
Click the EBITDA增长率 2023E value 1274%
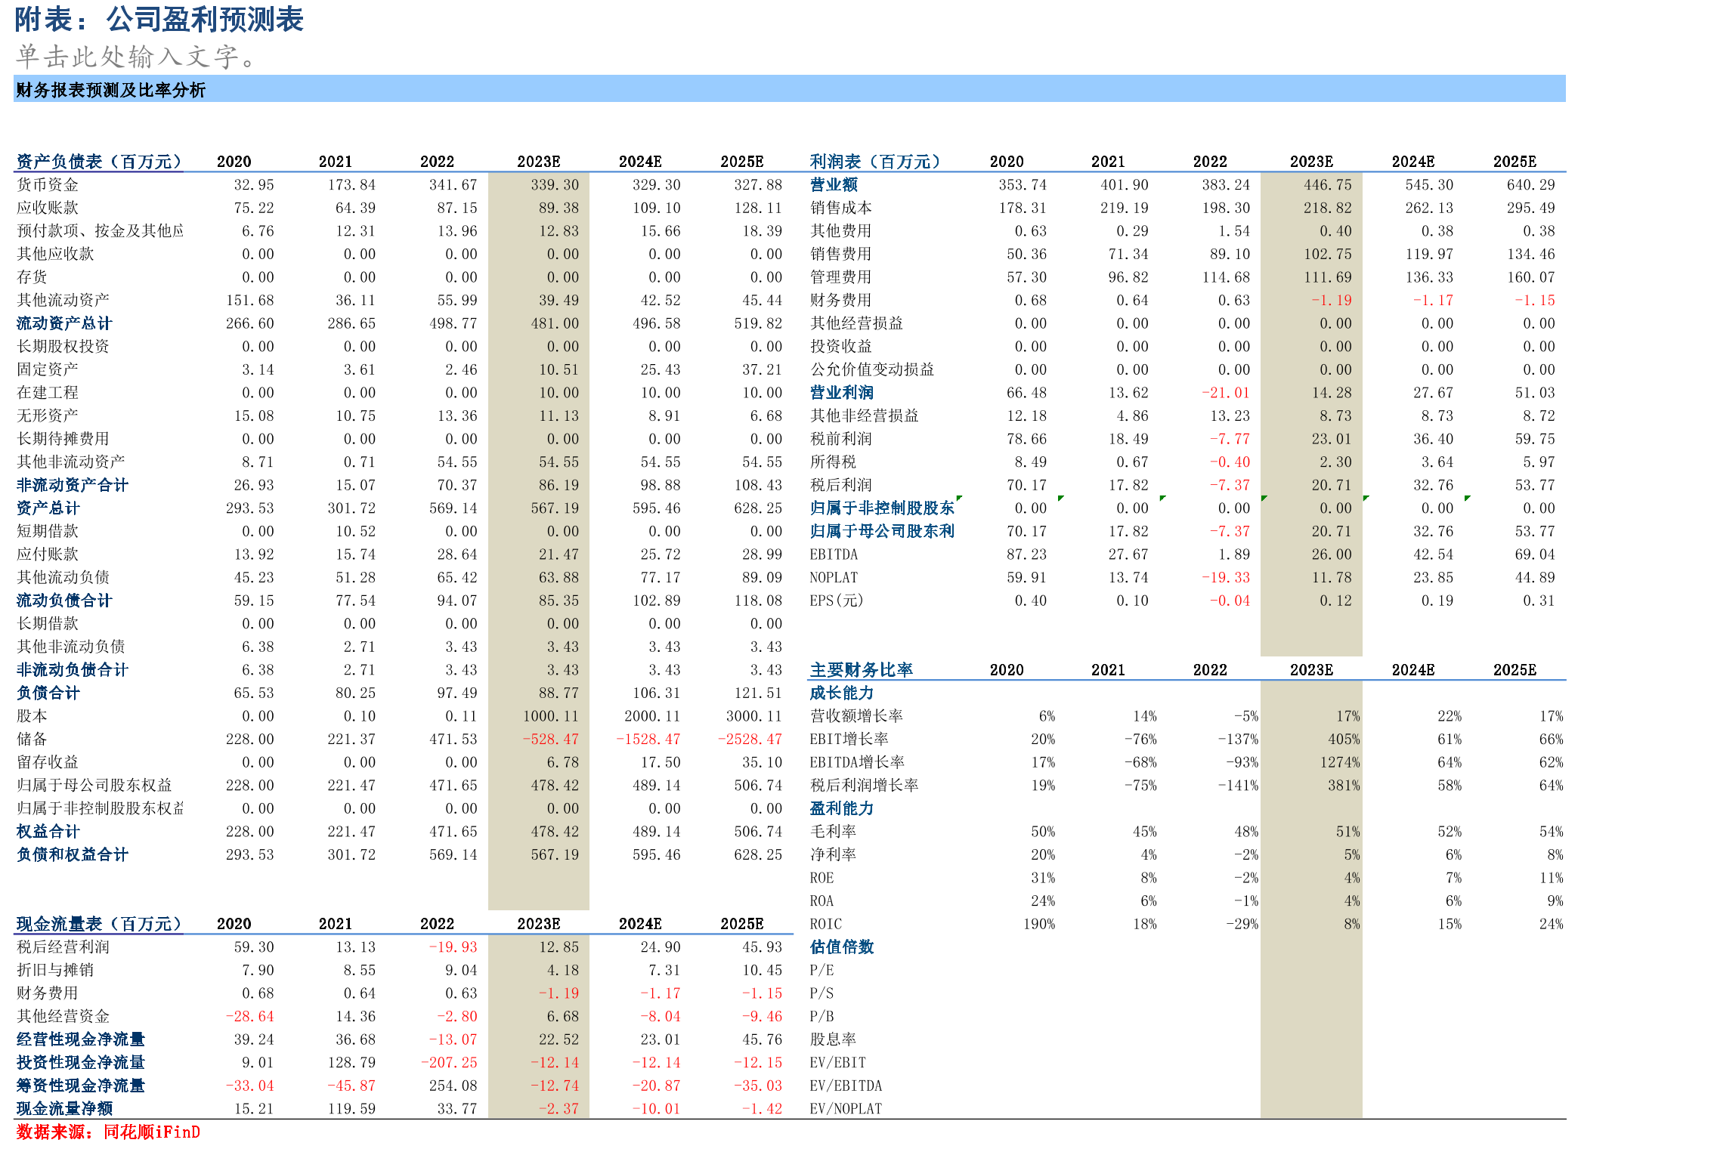point(1340,762)
